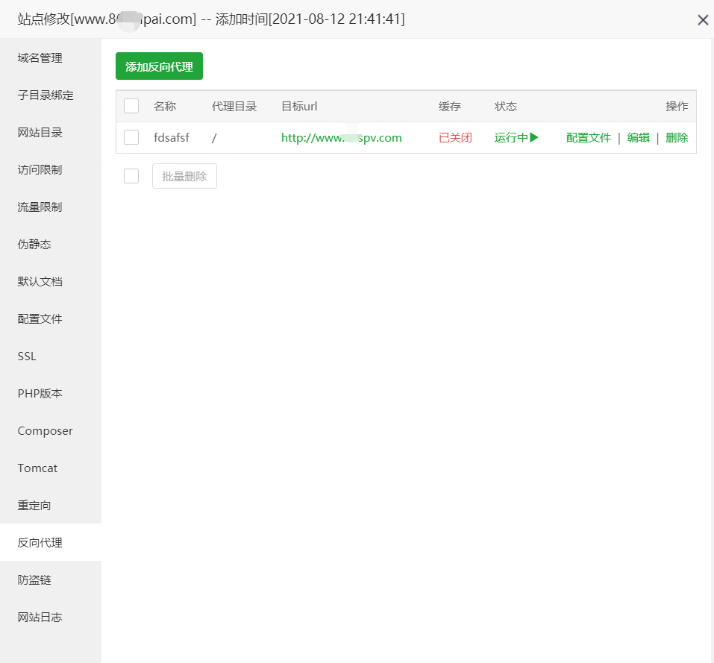打开Composer管理页面
Viewport: 714px width, 663px height.
click(45, 430)
